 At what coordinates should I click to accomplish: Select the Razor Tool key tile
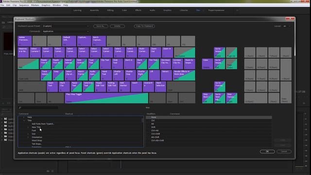(x=76, y=87)
